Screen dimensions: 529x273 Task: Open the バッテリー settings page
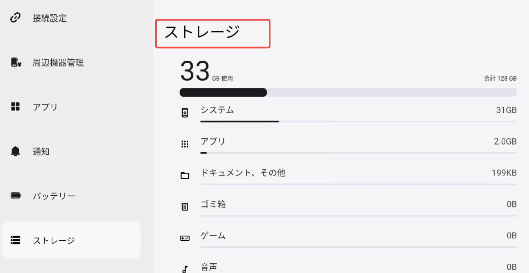[54, 196]
